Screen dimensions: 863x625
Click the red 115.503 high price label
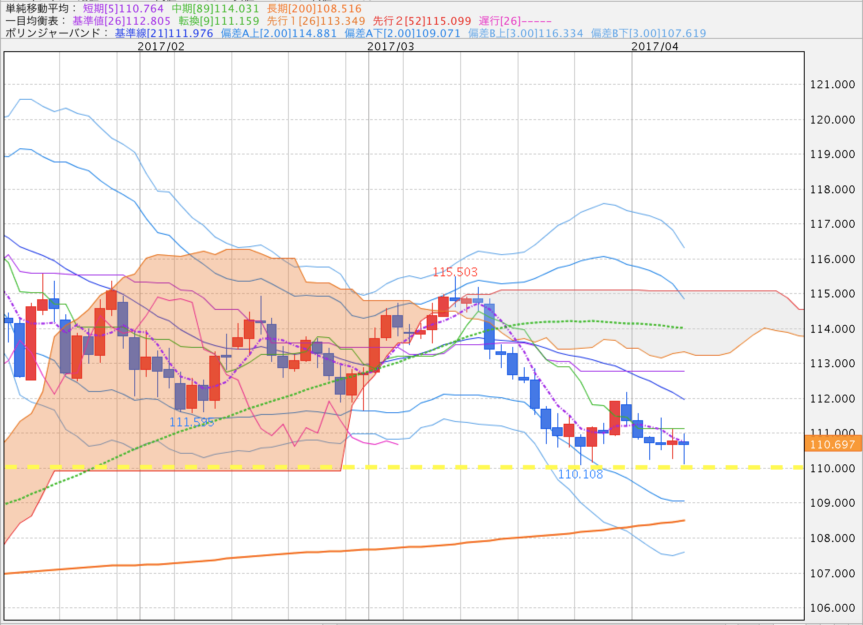click(455, 272)
